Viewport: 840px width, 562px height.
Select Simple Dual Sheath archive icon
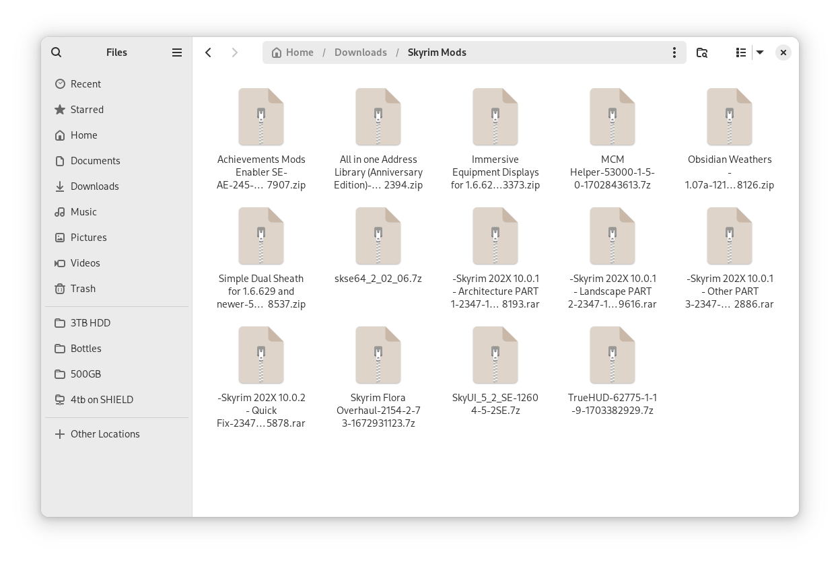pyautogui.click(x=261, y=236)
